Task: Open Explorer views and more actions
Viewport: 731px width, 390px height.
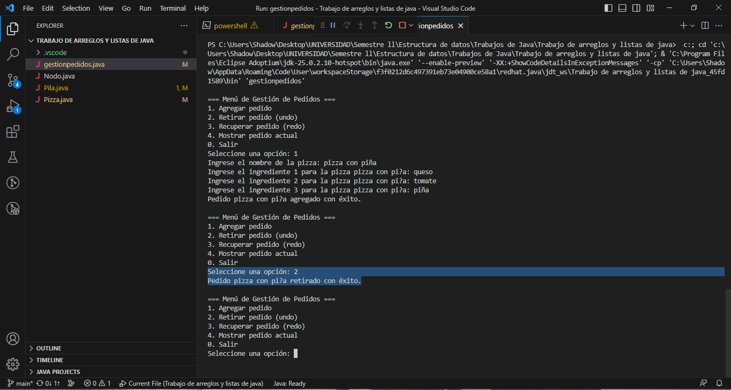Action: (x=184, y=26)
